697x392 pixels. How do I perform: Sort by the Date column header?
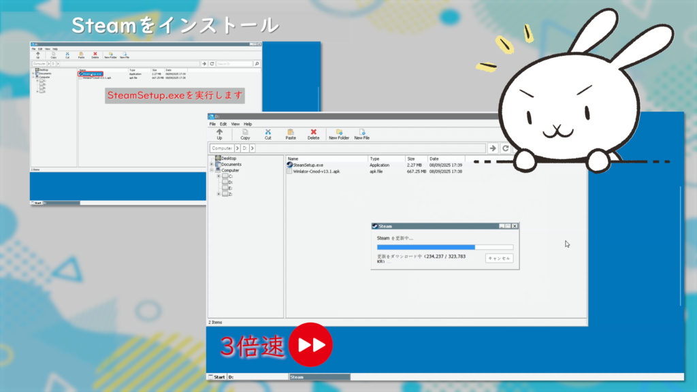[x=447, y=159]
